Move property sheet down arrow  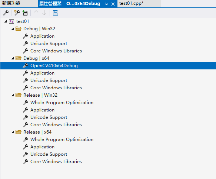pyautogui.click(x=44, y=13)
